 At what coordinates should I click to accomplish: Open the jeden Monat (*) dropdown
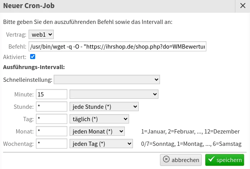tap(97, 132)
